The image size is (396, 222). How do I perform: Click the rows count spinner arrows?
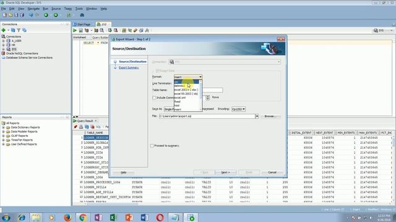pos(208,97)
